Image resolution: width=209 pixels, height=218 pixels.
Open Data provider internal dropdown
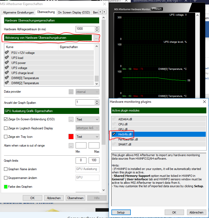click(x=88, y=92)
